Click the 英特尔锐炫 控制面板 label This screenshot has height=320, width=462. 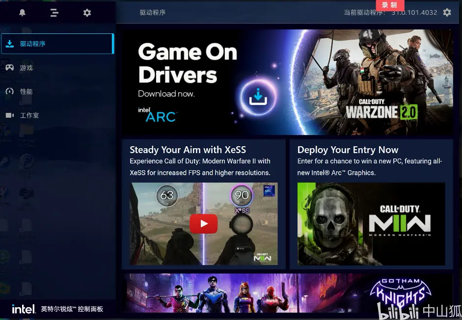pos(72,309)
